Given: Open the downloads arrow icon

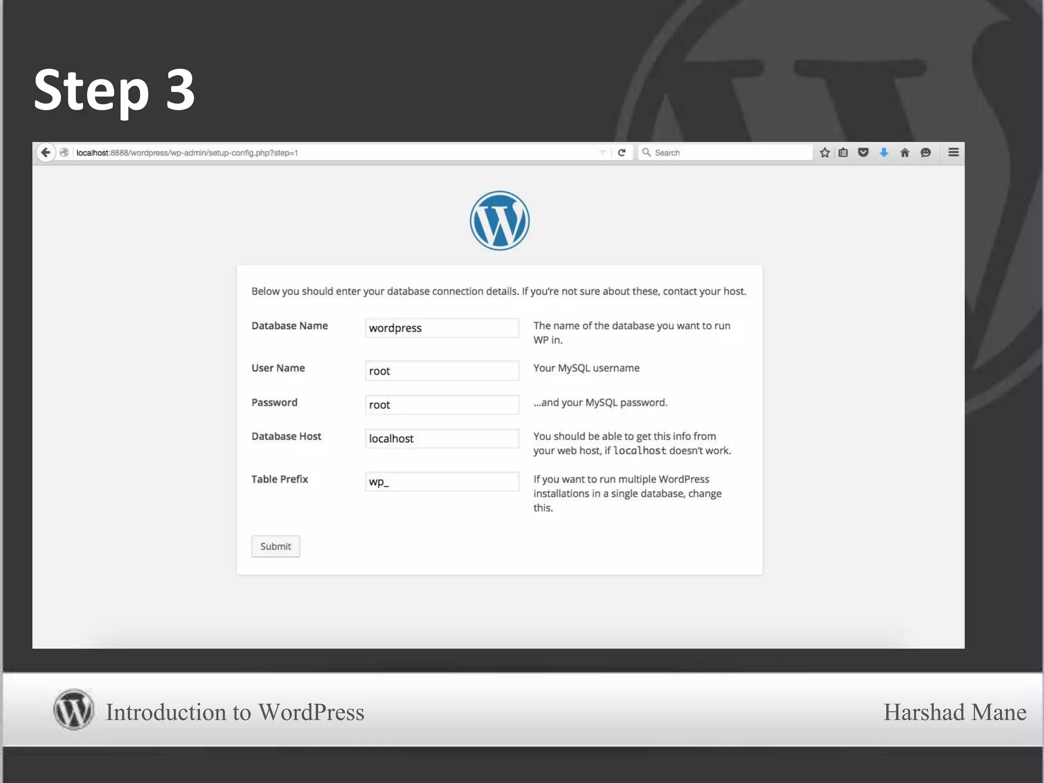Looking at the screenshot, I should tap(884, 152).
